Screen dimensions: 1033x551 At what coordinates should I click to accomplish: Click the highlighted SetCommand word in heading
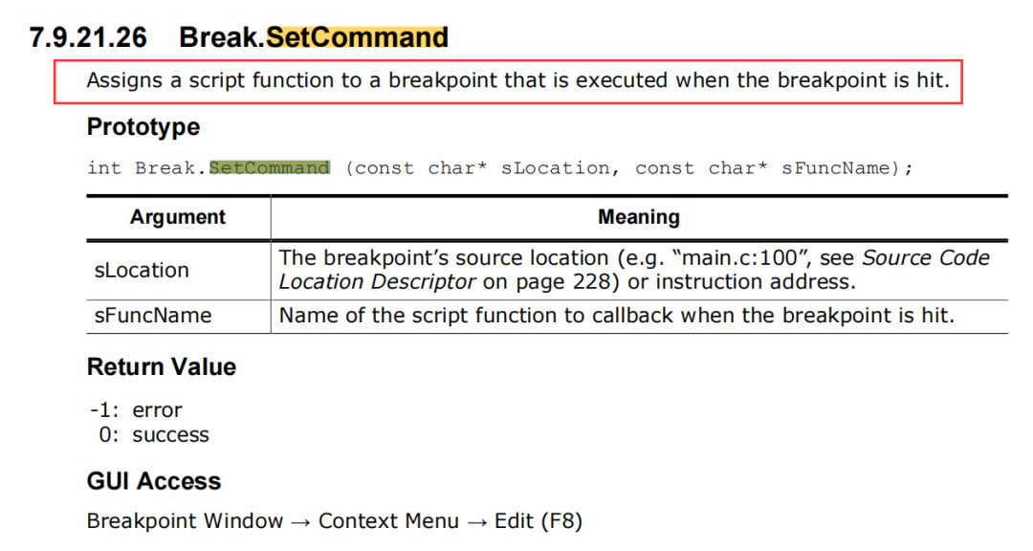tap(357, 37)
